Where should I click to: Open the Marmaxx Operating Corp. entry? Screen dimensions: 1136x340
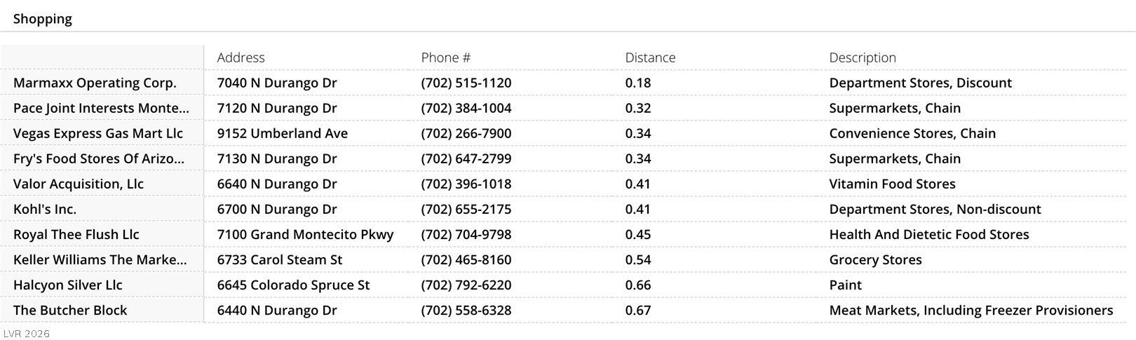[x=95, y=83]
